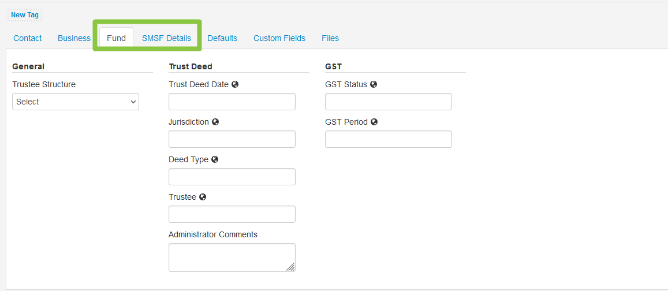Click the GST Status input box
Viewport: 668px width, 291px height.
click(389, 102)
